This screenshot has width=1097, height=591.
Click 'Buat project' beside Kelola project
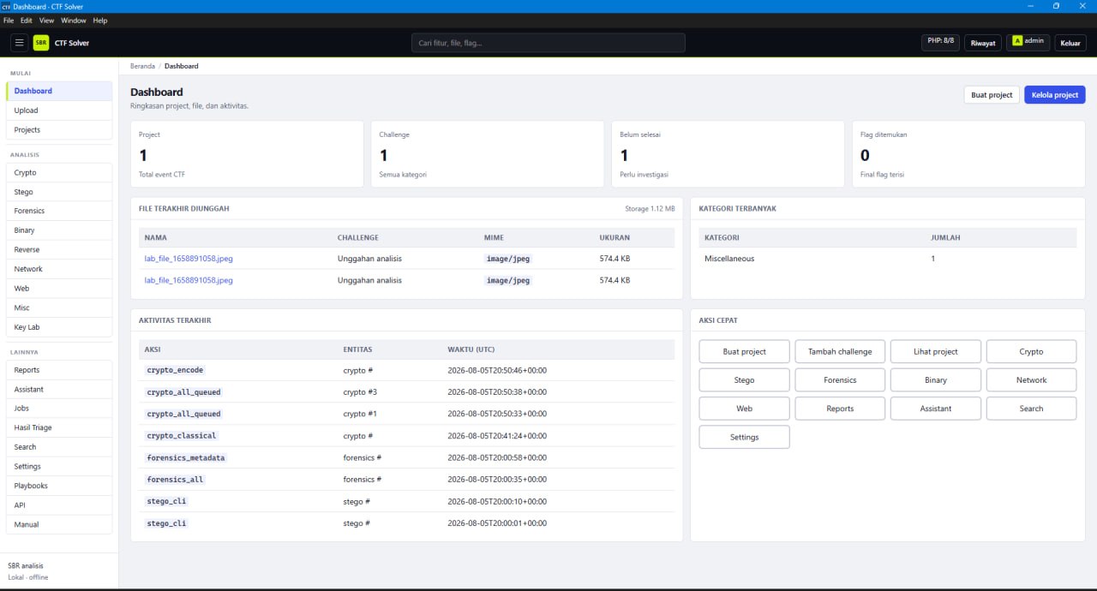tap(992, 95)
